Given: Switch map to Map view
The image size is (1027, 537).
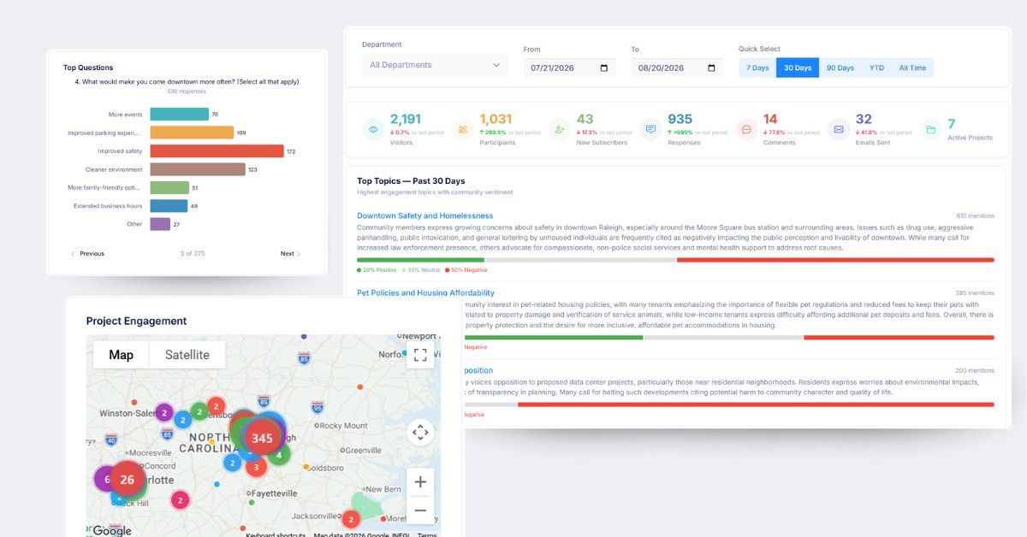Looking at the screenshot, I should pos(121,355).
